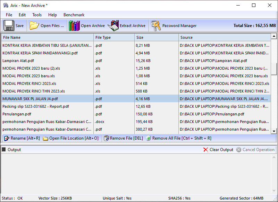Open the Tools menu
Viewport: 278px width, 202px height.
pyautogui.click(x=37, y=15)
